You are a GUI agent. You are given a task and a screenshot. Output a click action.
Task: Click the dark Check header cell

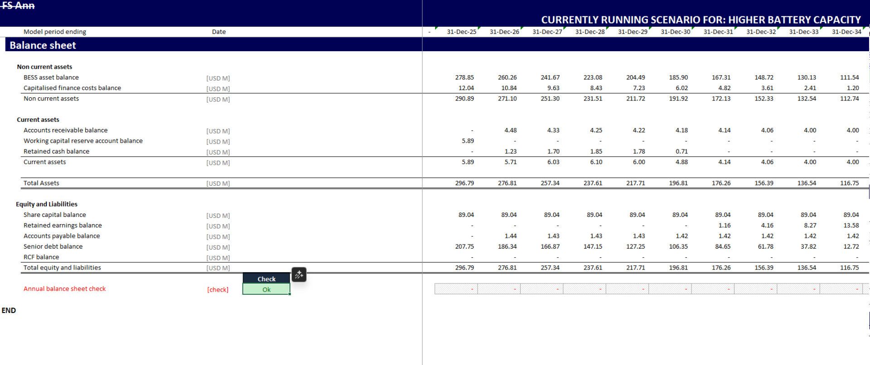[x=266, y=279]
